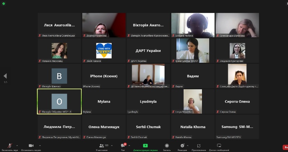The height and width of the screenshot is (152, 288).
Task: Select Lyudmyla participant tile
Action: [x=148, y=101]
